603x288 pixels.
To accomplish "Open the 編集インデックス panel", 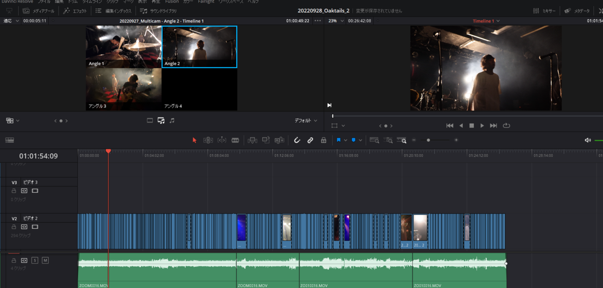I will (x=113, y=11).
